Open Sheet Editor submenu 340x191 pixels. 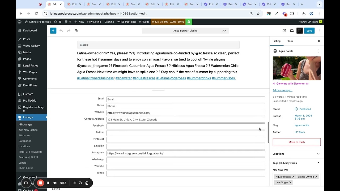[26, 168]
